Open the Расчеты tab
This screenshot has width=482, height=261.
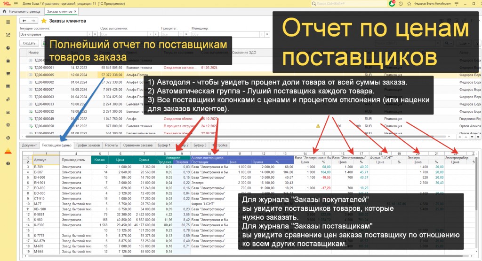tap(111, 146)
